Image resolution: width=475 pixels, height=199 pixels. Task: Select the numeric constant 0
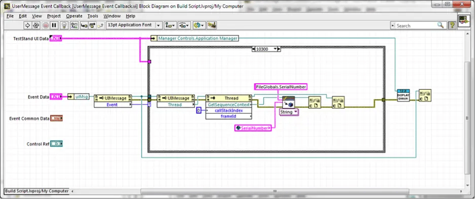(x=199, y=111)
